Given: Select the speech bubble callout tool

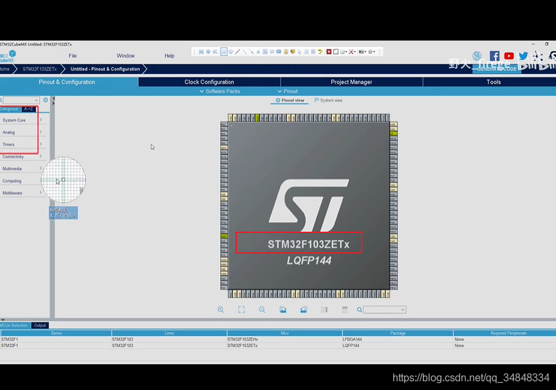Looking at the screenshot, I should [272, 51].
